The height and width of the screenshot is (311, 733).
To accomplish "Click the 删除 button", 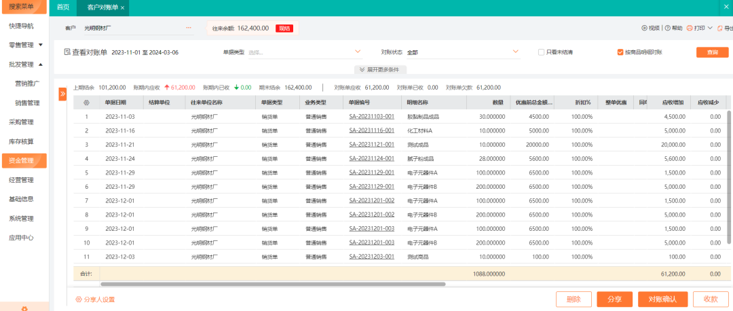I will click(574, 299).
